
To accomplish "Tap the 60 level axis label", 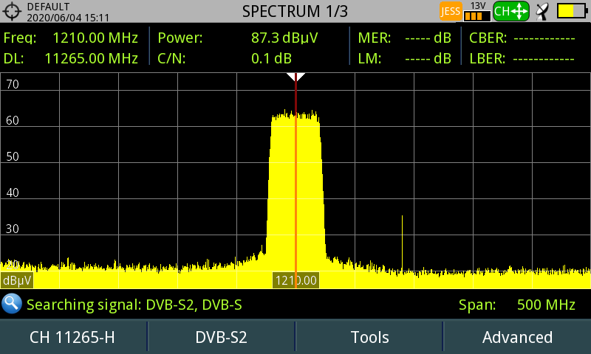I will tap(13, 120).
